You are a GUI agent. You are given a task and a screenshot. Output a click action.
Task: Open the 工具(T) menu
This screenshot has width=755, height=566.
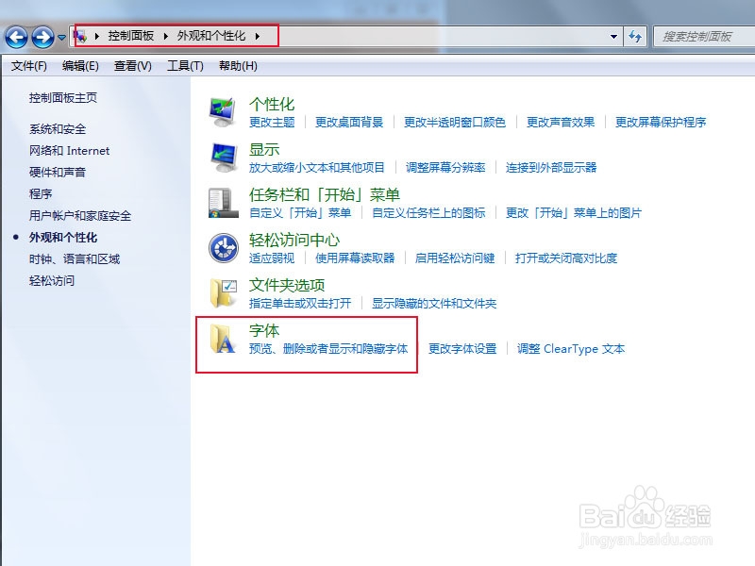click(186, 65)
